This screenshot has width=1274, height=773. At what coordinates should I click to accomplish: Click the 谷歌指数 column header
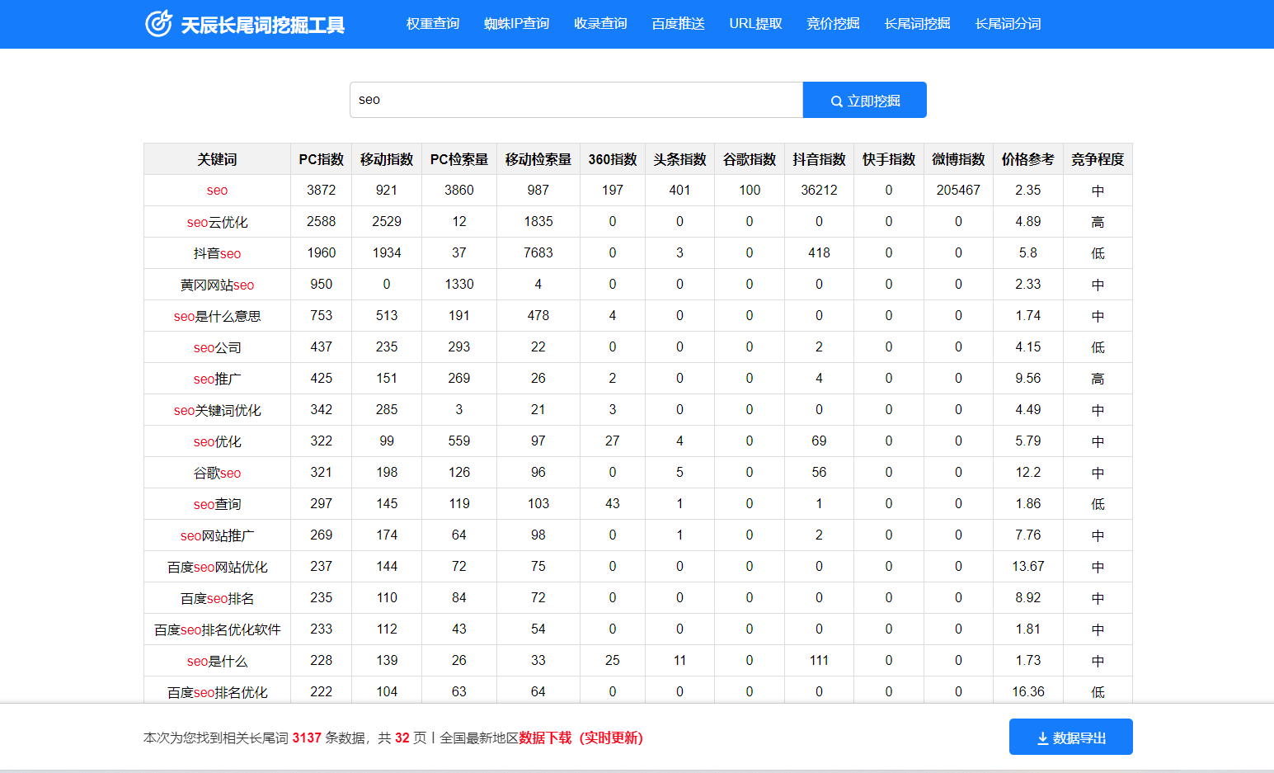tap(750, 159)
